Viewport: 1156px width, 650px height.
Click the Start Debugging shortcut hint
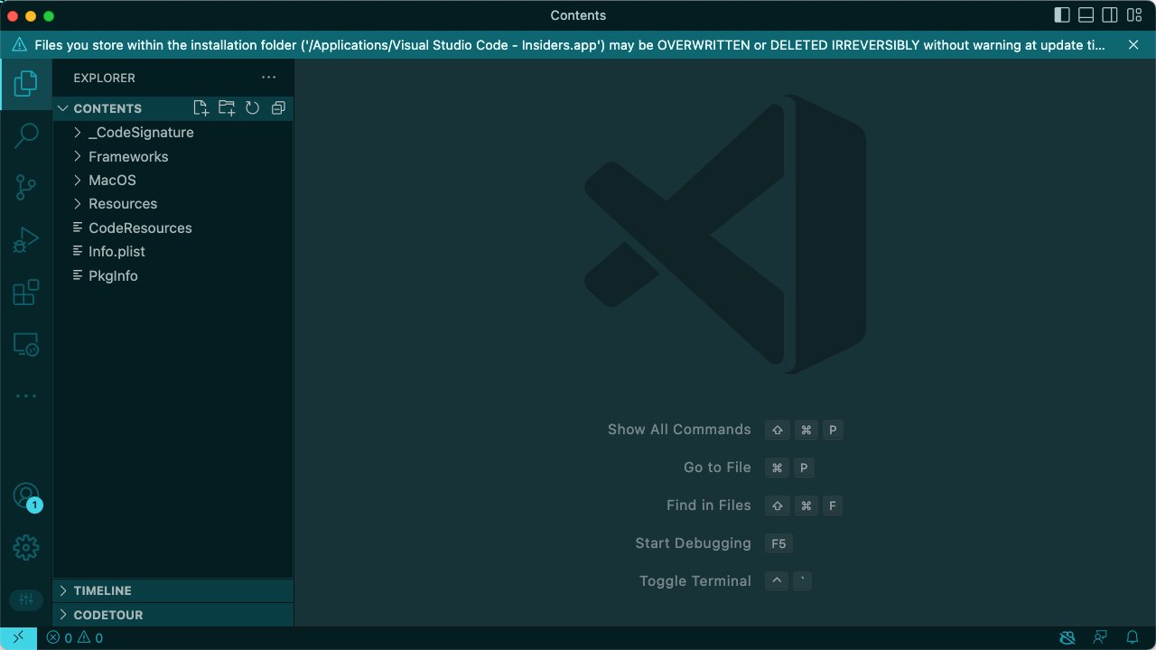(713, 543)
